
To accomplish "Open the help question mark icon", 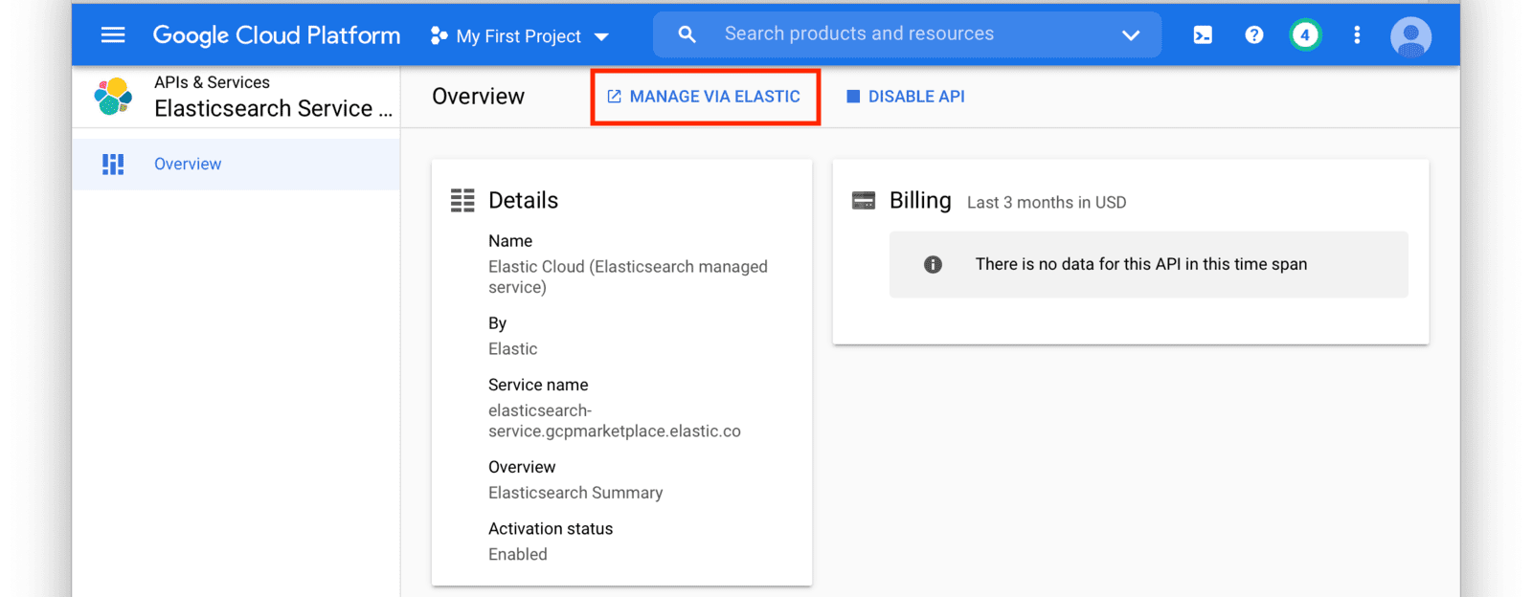I will [x=1254, y=35].
